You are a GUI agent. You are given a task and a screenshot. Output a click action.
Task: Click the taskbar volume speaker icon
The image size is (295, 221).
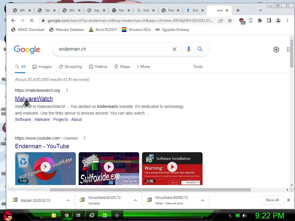click(244, 216)
